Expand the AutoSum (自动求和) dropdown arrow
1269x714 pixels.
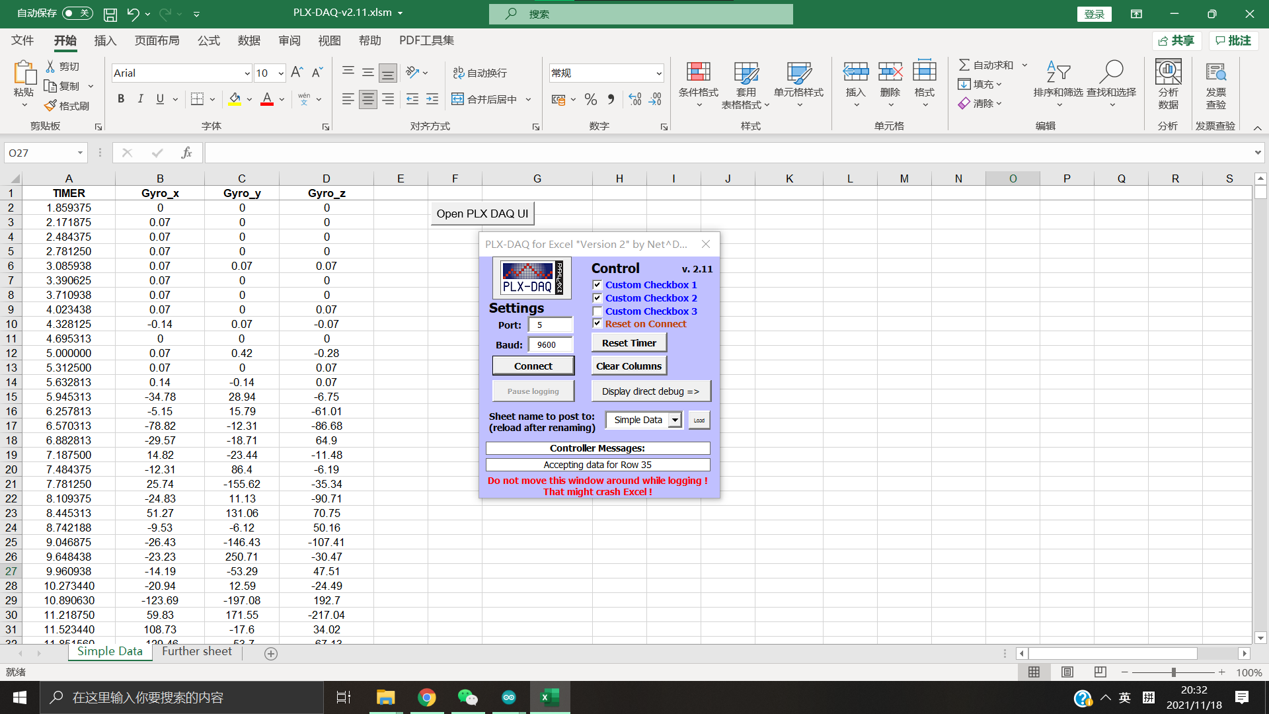tap(1024, 65)
